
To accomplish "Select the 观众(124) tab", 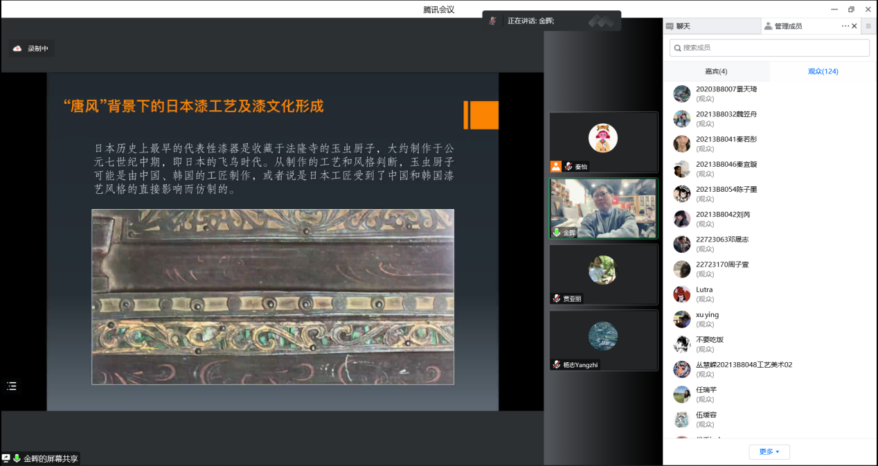I will pos(823,71).
